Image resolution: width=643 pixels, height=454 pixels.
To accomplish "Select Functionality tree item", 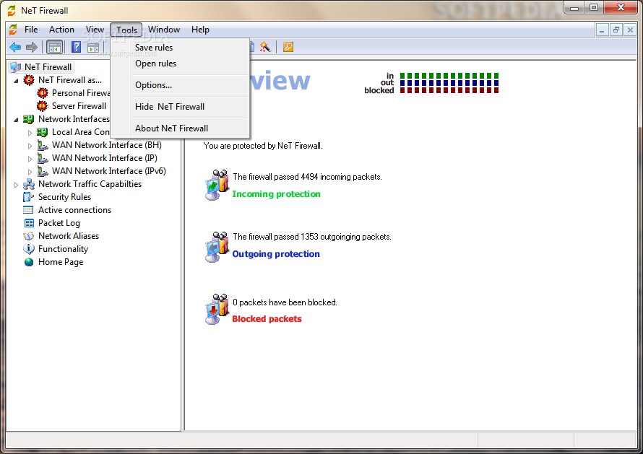I will tap(63, 249).
